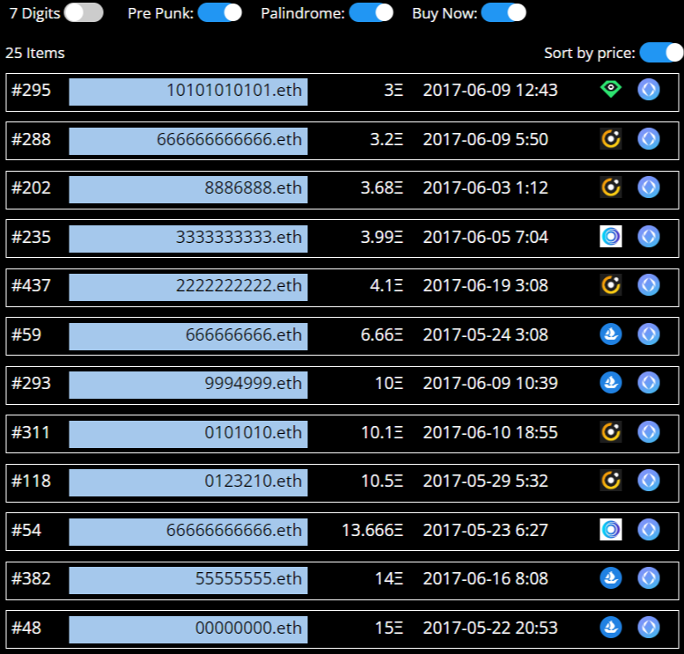Select the 8886888.eth name
The height and width of the screenshot is (654, 684).
point(188,190)
